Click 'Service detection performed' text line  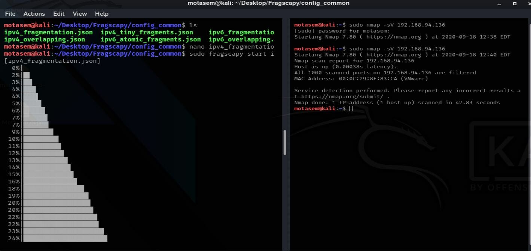point(407,90)
